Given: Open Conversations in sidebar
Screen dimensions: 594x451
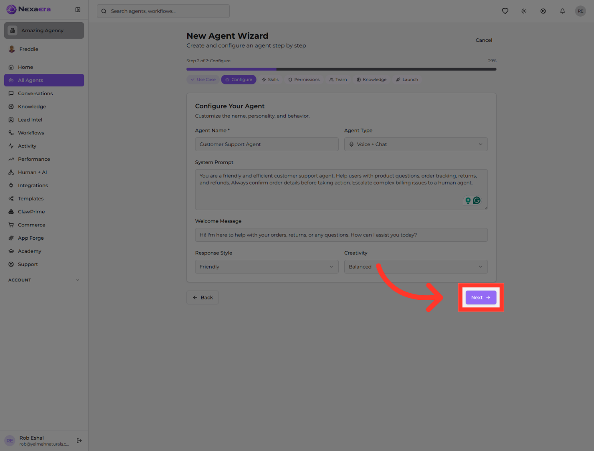Looking at the screenshot, I should (44, 94).
